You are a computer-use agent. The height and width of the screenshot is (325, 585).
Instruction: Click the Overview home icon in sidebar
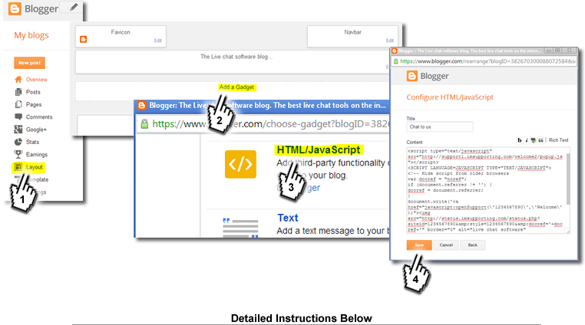pos(18,80)
